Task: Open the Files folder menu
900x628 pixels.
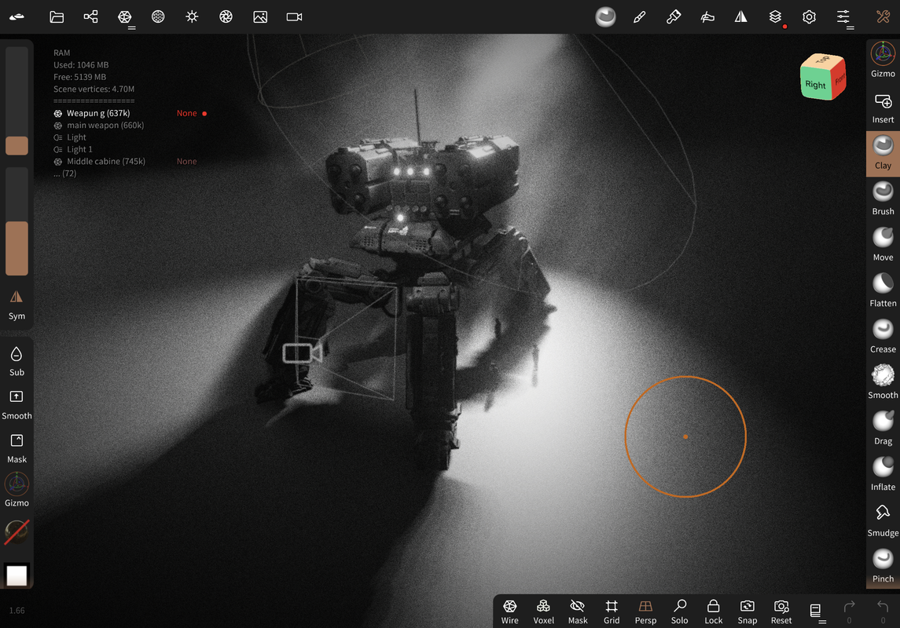Action: [x=57, y=16]
